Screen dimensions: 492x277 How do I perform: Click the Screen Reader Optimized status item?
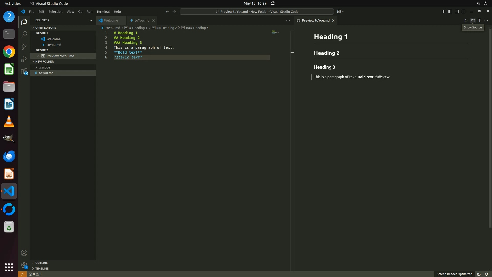[454, 274]
